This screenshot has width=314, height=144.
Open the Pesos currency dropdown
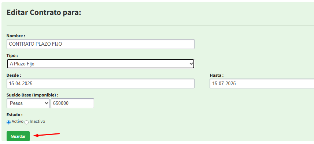pos(28,103)
